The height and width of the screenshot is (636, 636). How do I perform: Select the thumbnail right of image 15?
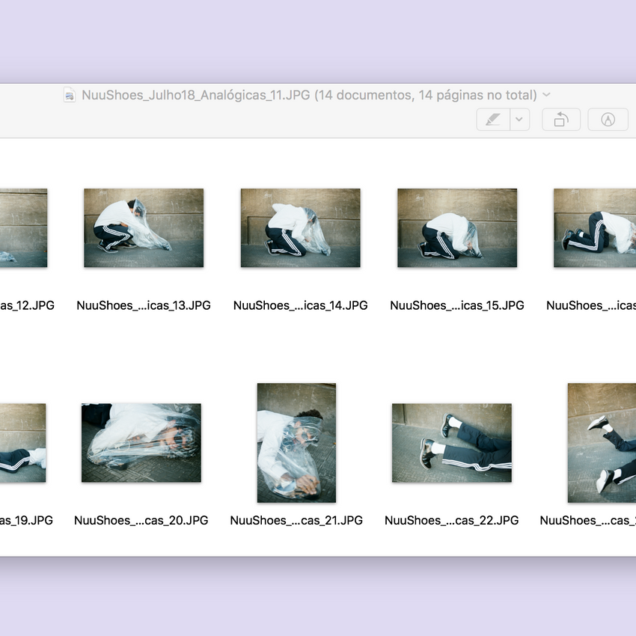click(595, 228)
